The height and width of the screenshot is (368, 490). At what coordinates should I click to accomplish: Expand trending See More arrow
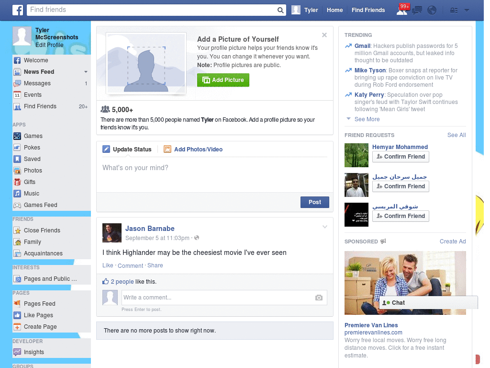[x=348, y=119]
